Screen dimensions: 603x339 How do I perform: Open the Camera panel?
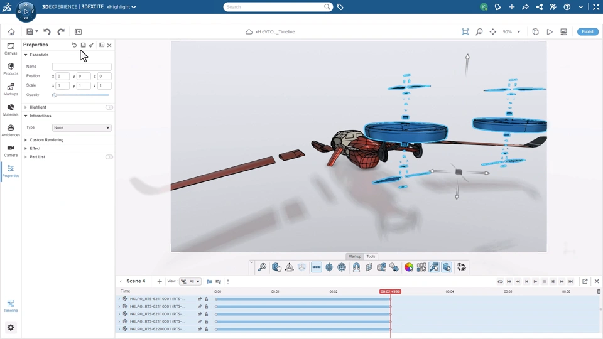click(11, 151)
